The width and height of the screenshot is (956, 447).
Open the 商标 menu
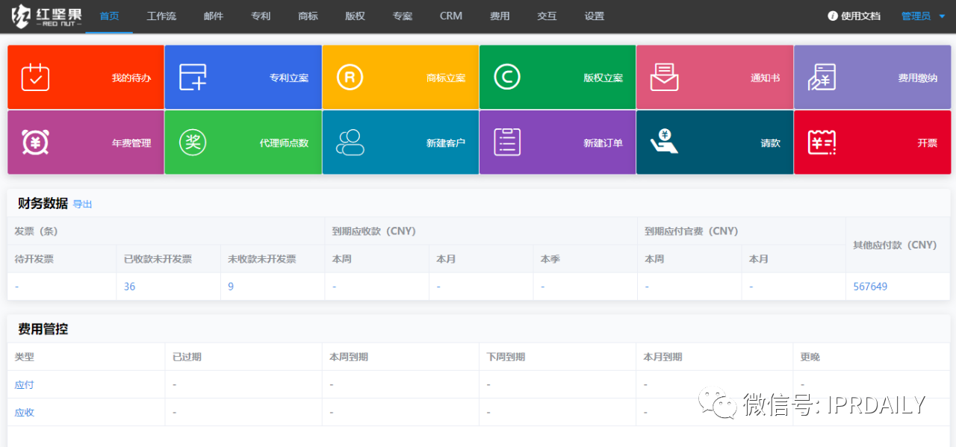pos(308,16)
